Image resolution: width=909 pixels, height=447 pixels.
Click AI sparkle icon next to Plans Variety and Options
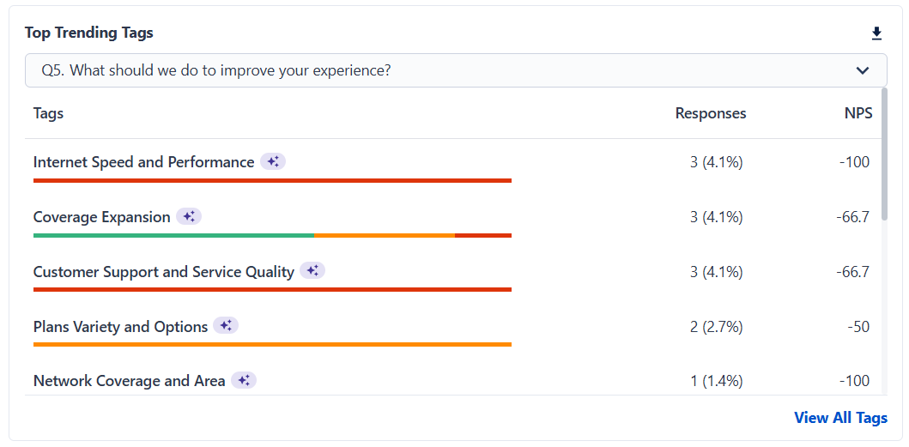226,326
